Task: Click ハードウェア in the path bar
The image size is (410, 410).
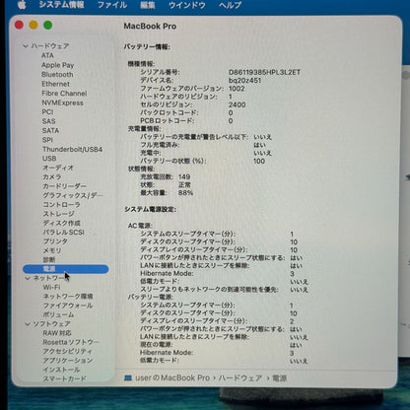Action: [x=240, y=378]
